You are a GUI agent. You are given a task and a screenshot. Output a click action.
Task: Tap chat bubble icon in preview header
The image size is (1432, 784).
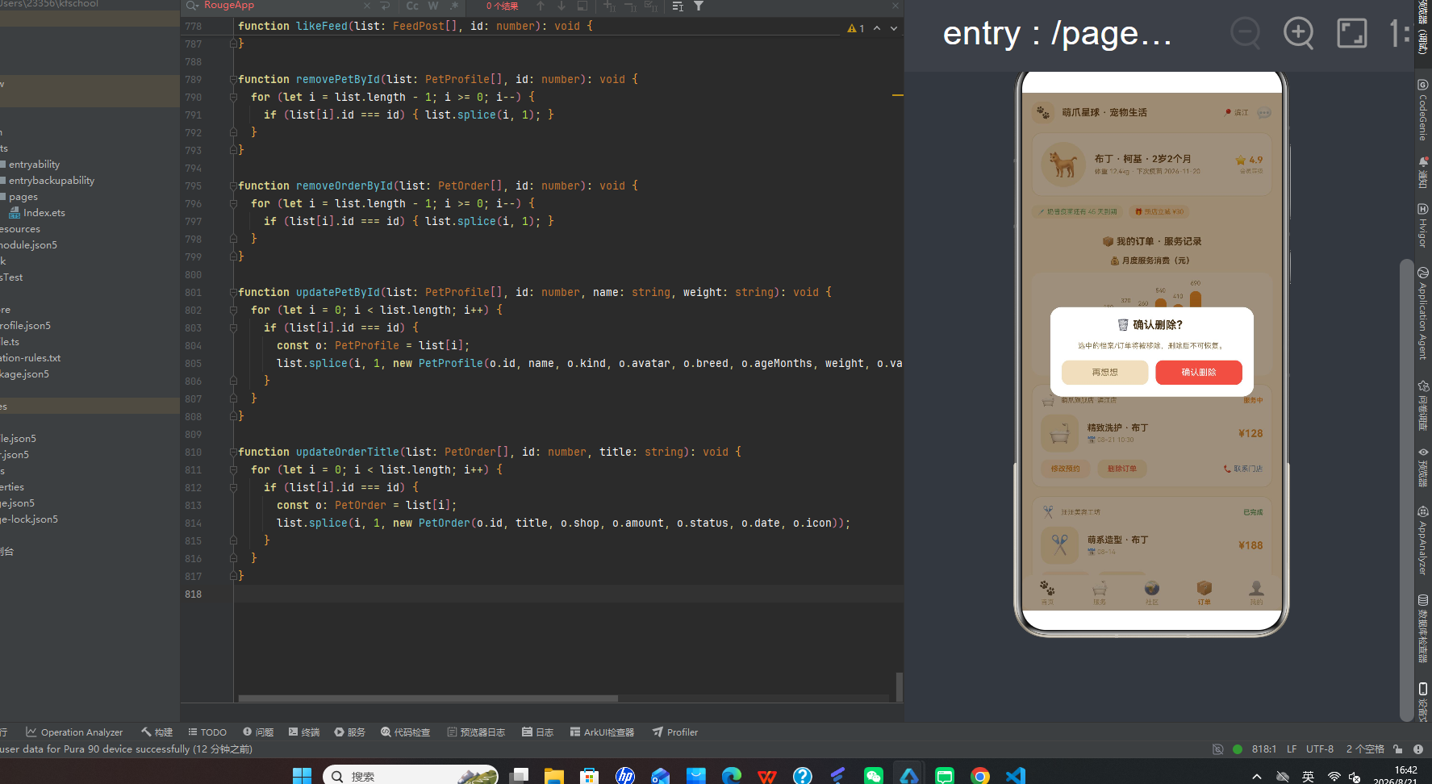coord(1264,113)
